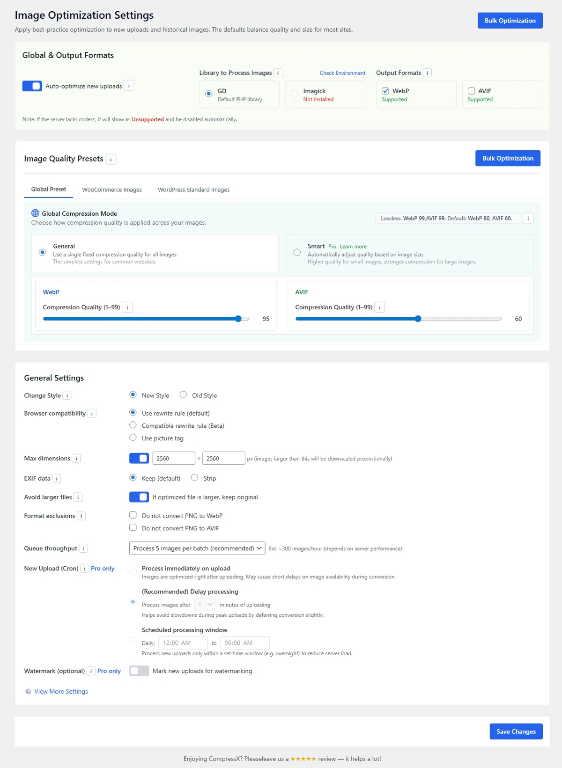Image resolution: width=562 pixels, height=768 pixels.
Task: Click info icon beside EXIF data
Action: 57,478
